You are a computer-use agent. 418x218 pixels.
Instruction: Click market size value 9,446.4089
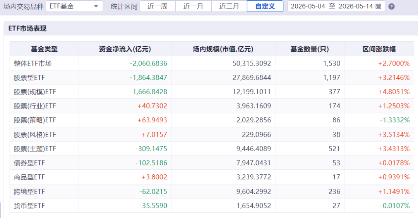pyautogui.click(x=254, y=149)
